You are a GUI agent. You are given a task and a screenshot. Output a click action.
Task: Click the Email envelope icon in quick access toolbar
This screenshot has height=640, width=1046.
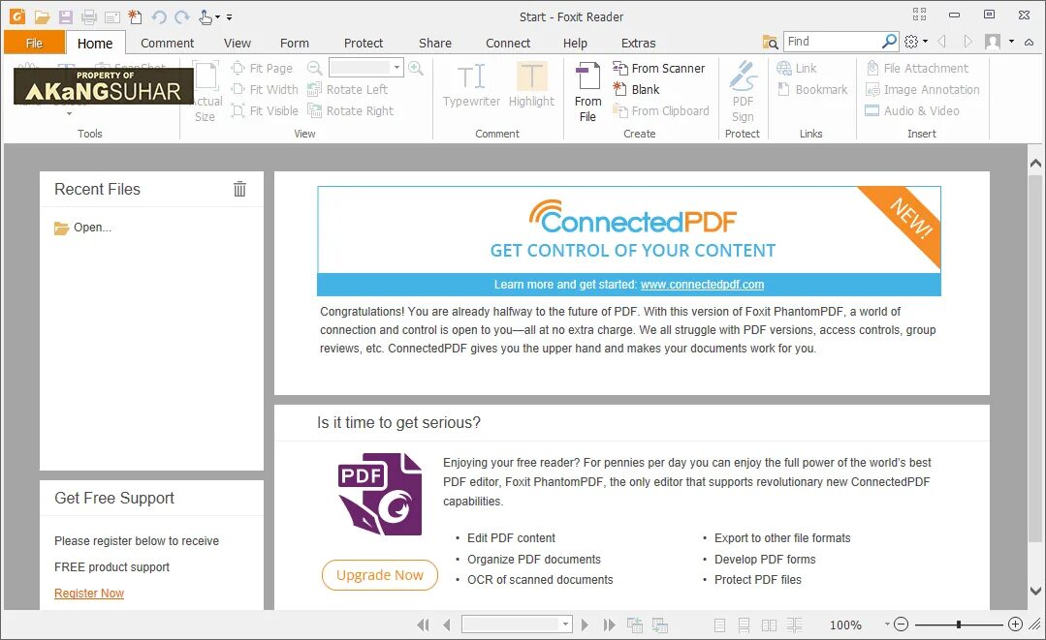(x=112, y=17)
